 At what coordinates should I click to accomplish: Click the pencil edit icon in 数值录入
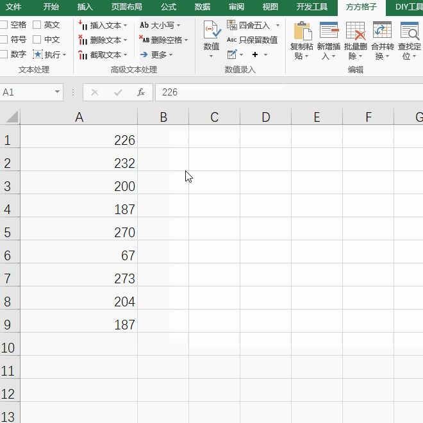coord(232,54)
